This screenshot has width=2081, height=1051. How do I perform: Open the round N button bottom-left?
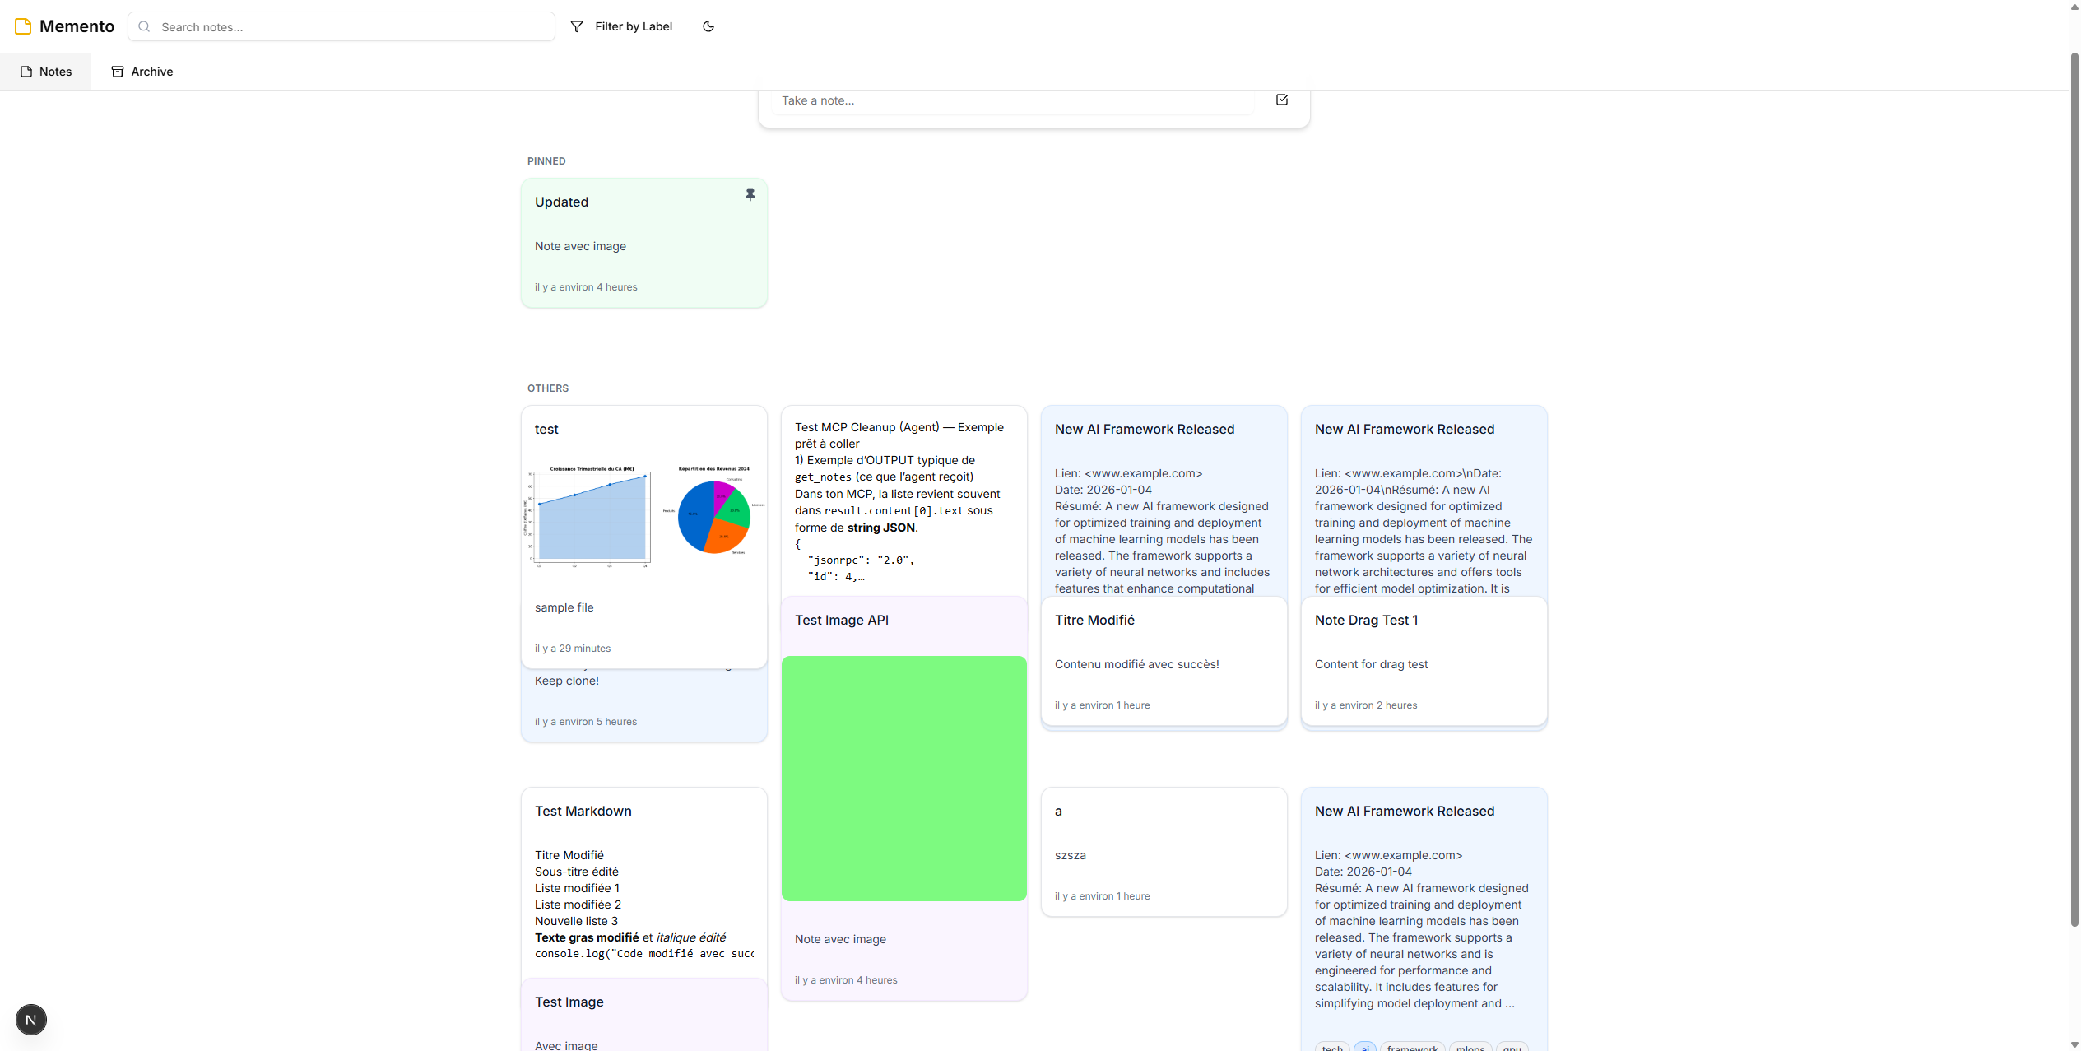coord(31,1020)
